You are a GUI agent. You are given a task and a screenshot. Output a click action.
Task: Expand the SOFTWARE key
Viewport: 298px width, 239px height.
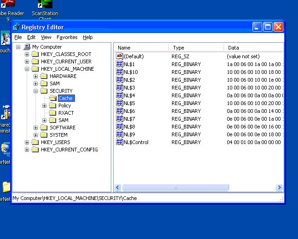[35, 128]
